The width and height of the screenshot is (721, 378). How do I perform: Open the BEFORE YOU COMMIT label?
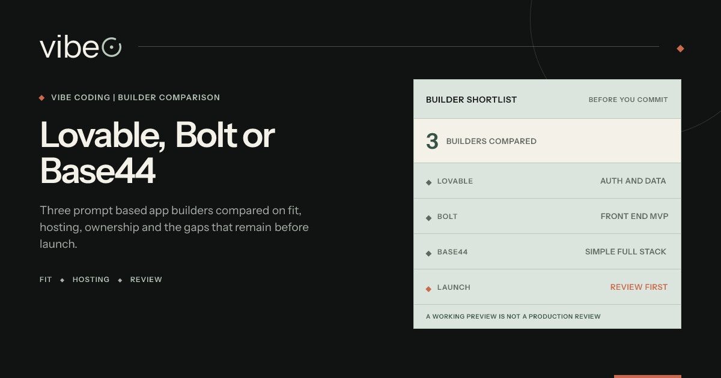click(x=628, y=100)
